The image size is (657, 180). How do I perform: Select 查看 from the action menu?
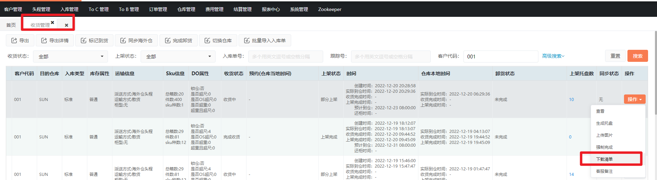coord(618,111)
